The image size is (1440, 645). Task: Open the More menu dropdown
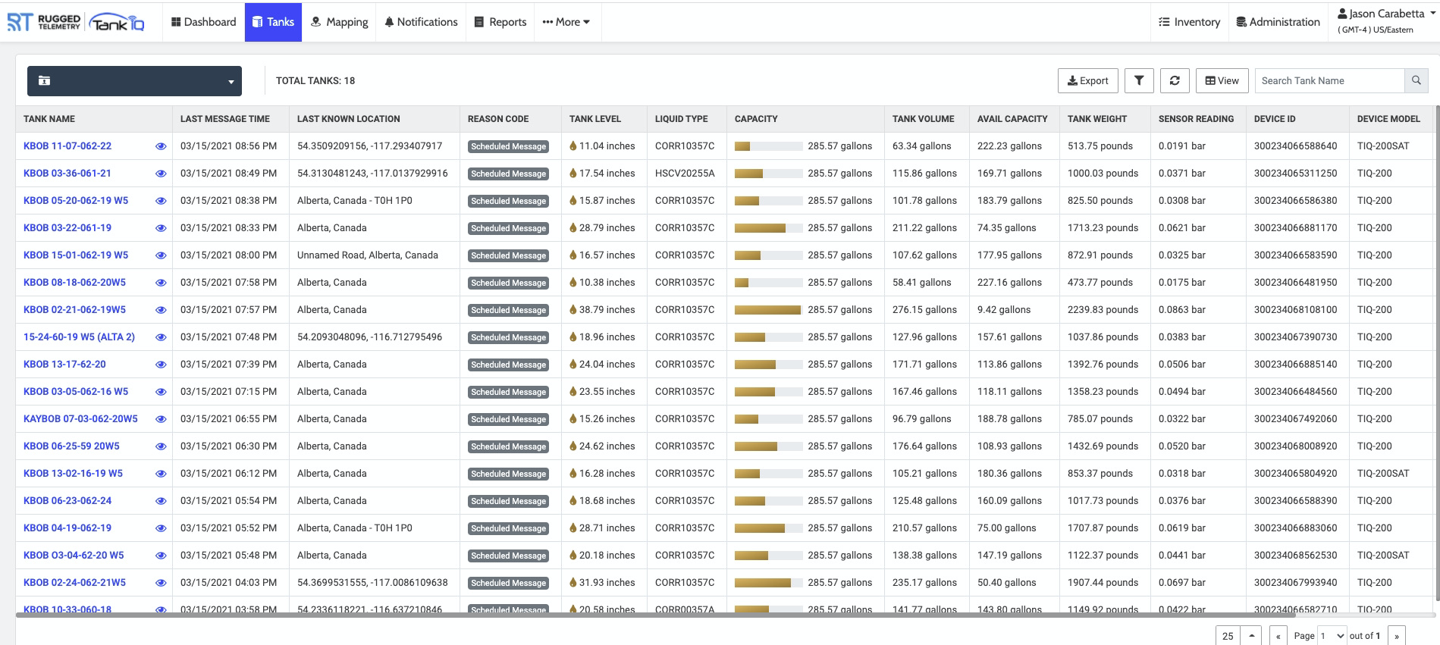(566, 22)
